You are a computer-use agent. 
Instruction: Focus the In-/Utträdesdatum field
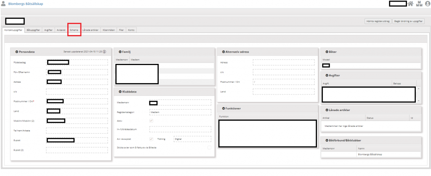point(180,129)
